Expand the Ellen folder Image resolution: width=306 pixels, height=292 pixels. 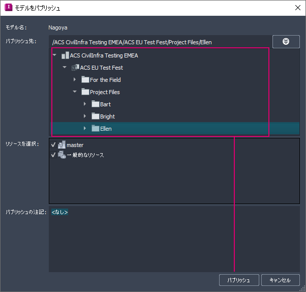coord(85,128)
